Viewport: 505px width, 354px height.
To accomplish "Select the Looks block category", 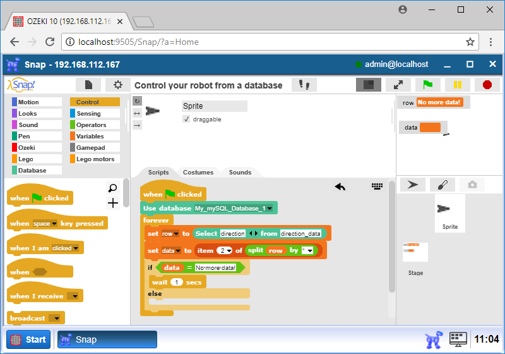I will click(x=37, y=114).
